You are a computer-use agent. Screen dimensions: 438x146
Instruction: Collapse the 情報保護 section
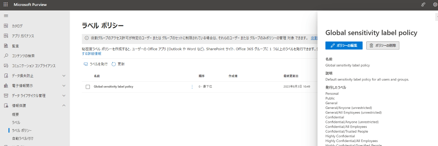64,105
